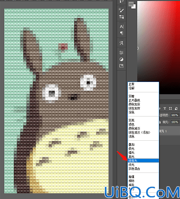Screen dimensions: 180x199
Task: Choose 叠加 blend mode option
Action: click(x=132, y=145)
